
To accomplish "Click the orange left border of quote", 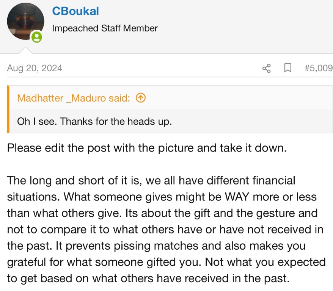I will [8, 109].
